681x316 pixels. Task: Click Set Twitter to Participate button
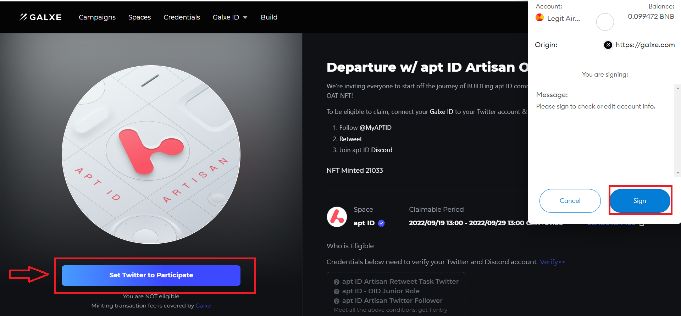click(151, 275)
